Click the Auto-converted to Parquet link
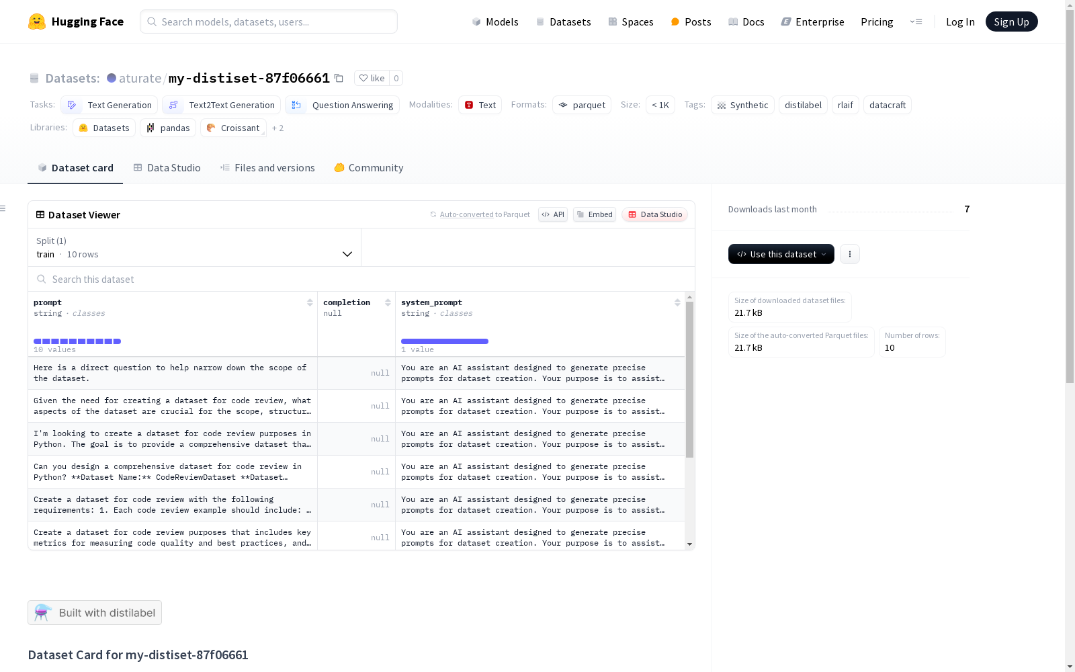This screenshot has width=1075, height=672. click(480, 214)
